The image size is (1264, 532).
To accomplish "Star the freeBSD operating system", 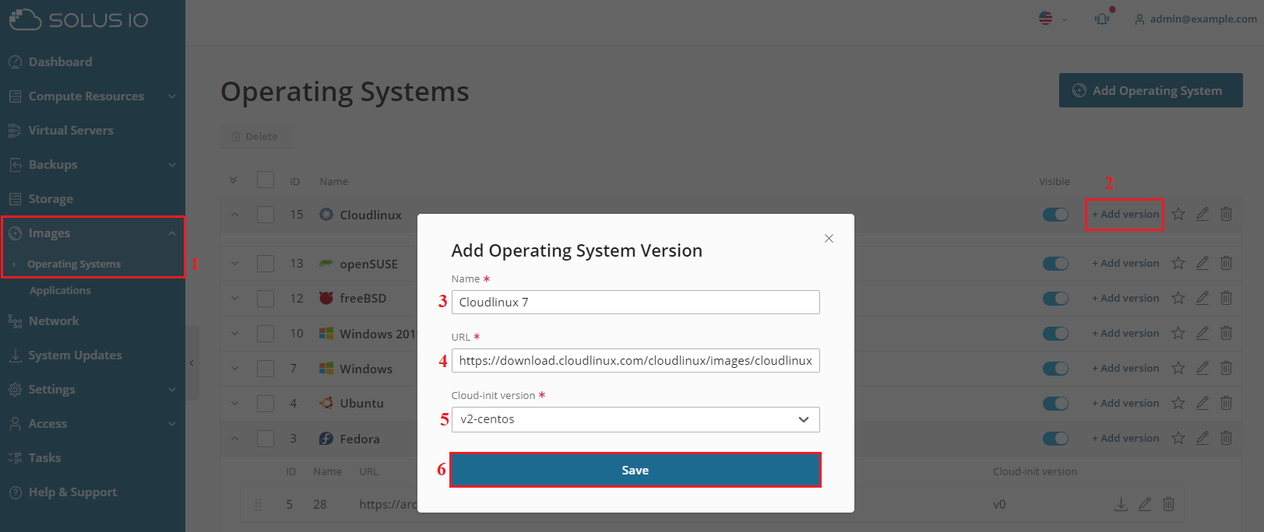I will tap(1178, 298).
